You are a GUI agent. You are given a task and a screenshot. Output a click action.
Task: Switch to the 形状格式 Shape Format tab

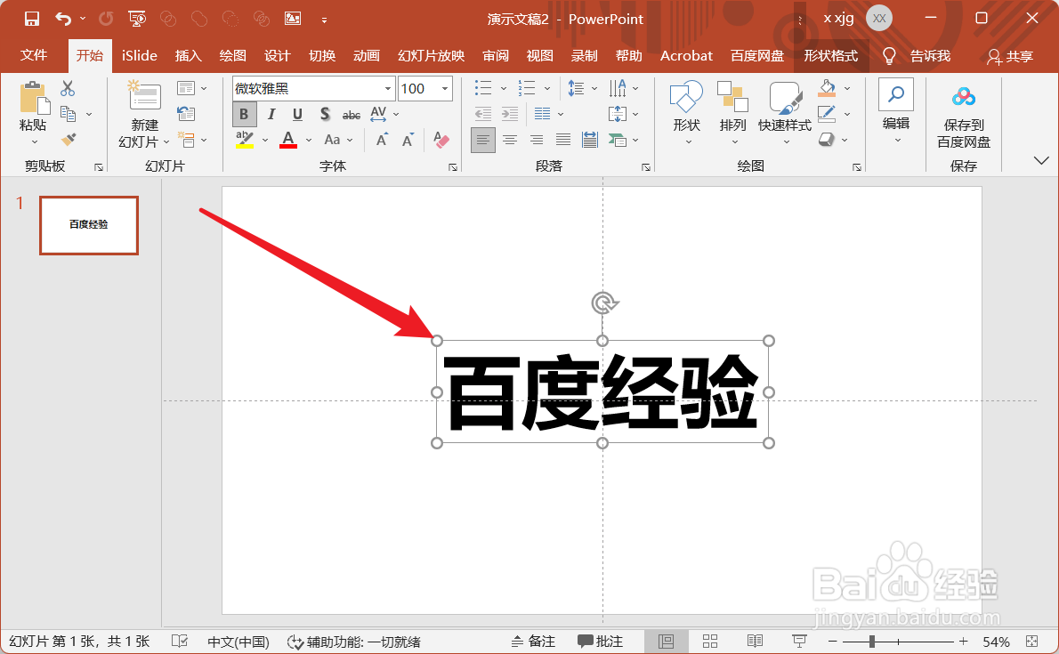[830, 55]
